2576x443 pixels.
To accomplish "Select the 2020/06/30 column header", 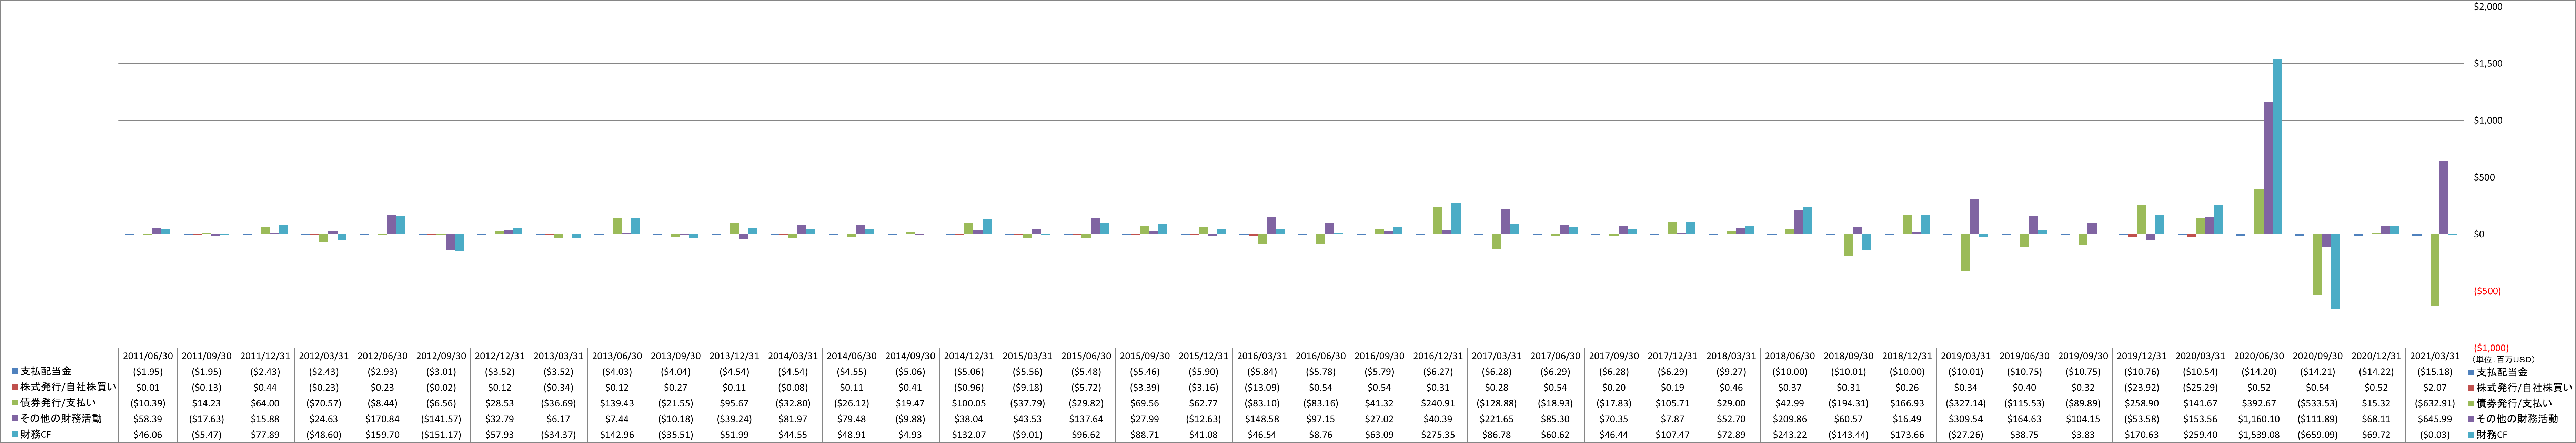I will [2259, 356].
